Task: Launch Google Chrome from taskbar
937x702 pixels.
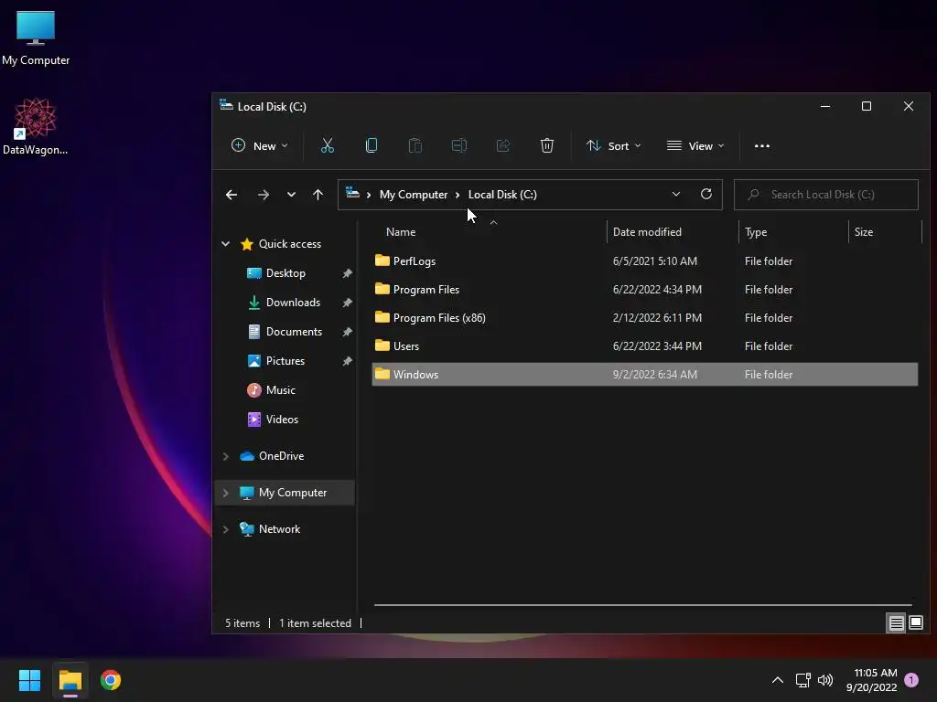Action: coord(111,680)
